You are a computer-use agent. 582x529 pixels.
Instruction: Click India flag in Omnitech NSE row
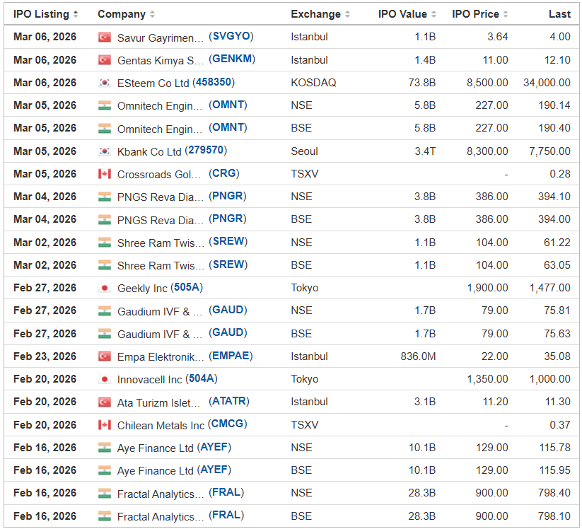[x=105, y=105]
